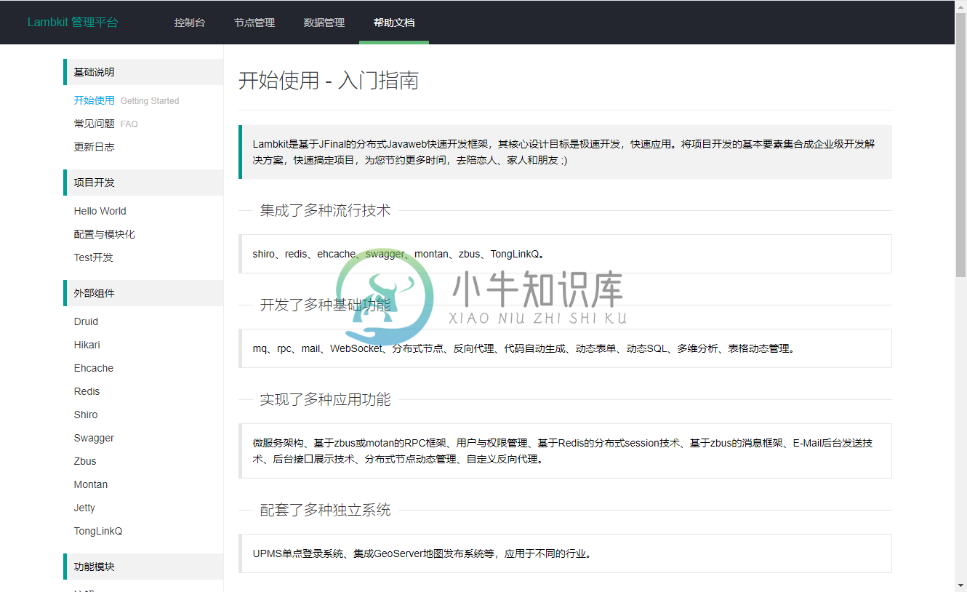Viewport: 967px width, 592px height.
Task: Click the Lambkit 管理平台 logo
Action: pyautogui.click(x=73, y=23)
